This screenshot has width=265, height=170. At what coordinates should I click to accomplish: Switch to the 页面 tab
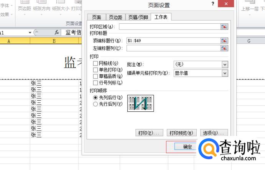(x=96, y=17)
